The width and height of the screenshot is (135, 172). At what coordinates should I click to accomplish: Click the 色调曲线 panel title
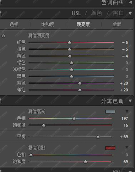tap(112, 2)
